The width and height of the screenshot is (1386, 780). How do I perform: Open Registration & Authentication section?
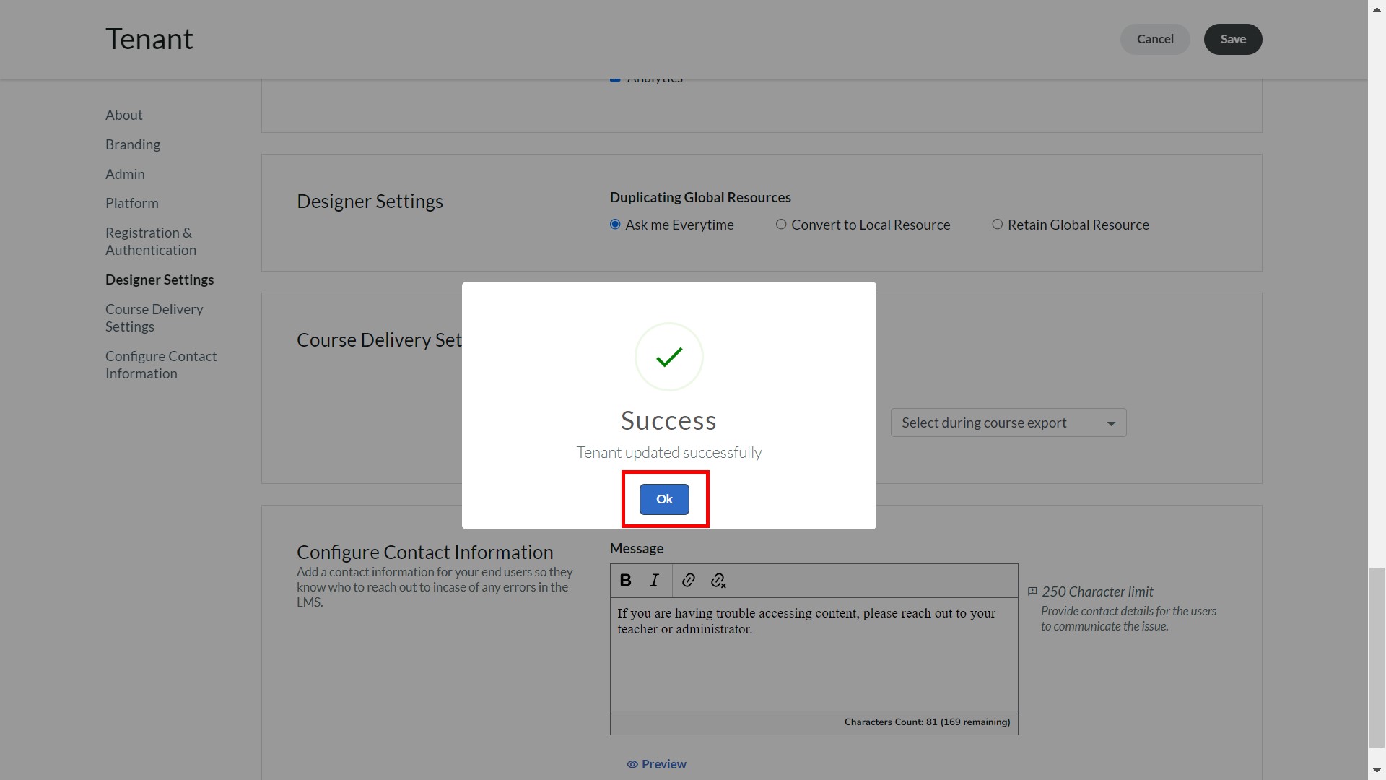pyautogui.click(x=151, y=241)
